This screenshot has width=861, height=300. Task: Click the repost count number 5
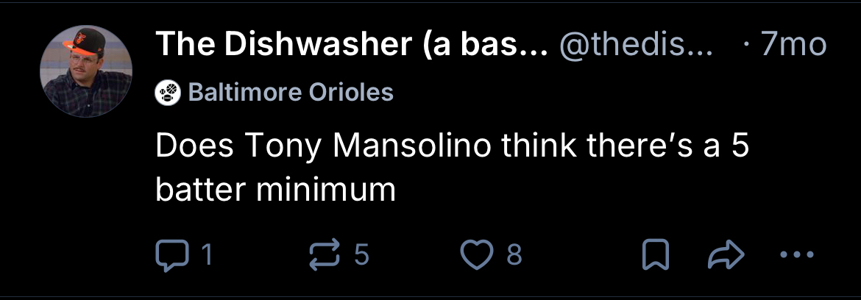point(361,254)
